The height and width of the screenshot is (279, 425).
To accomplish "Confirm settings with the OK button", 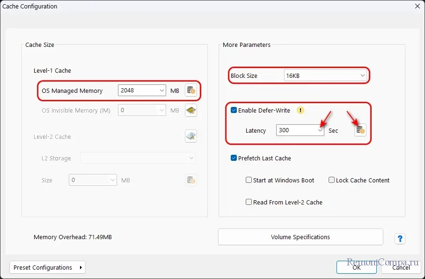I will pos(356,268).
